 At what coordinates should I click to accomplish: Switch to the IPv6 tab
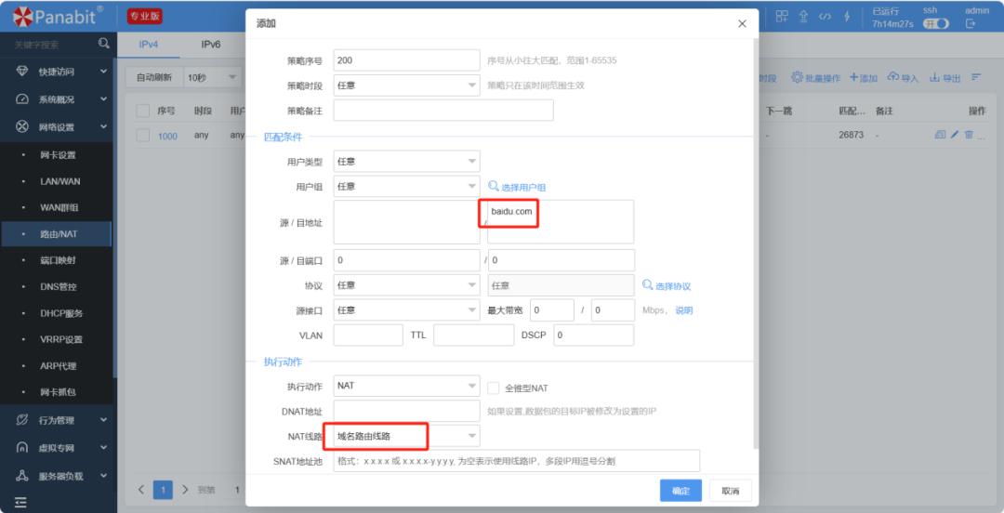(211, 45)
